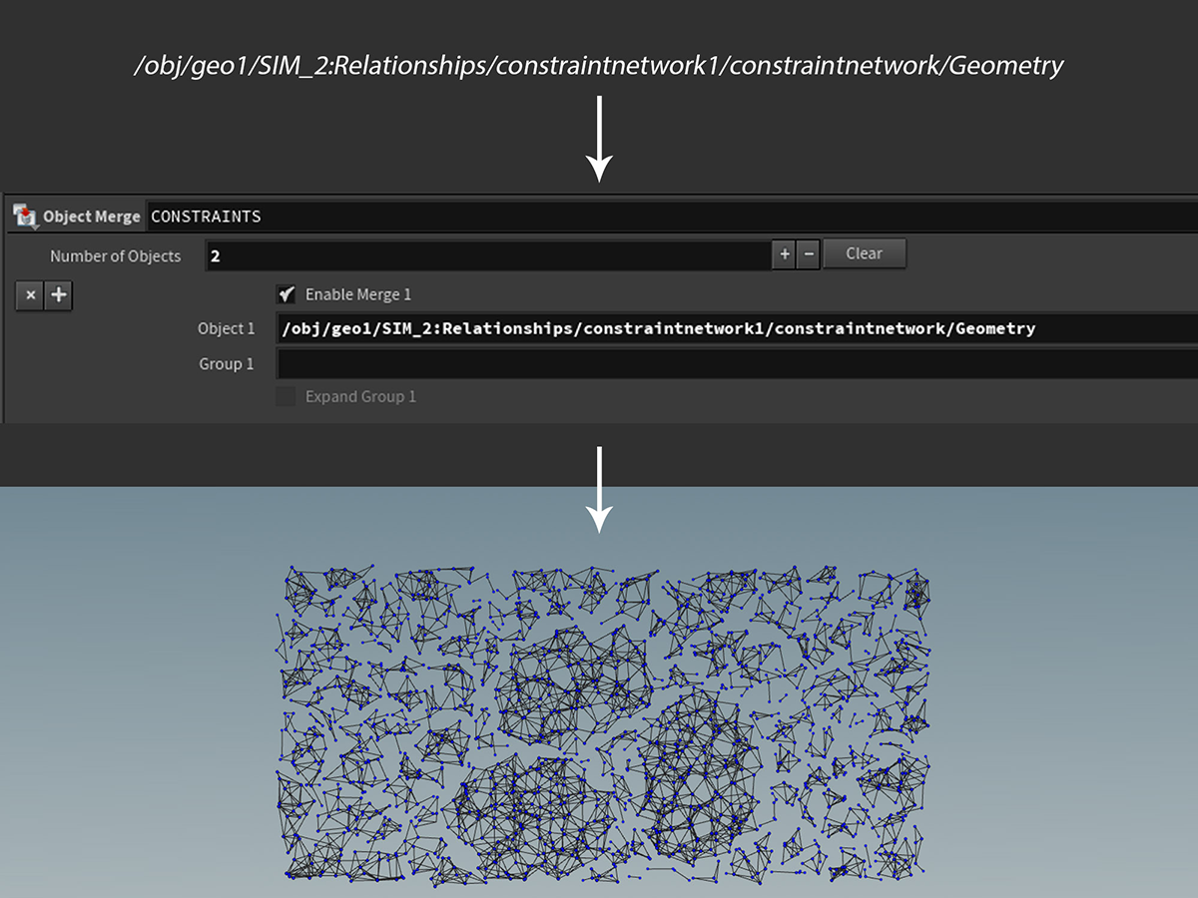Click the arrow pointing to the viewport
This screenshot has width=1198, height=898.
(599, 489)
